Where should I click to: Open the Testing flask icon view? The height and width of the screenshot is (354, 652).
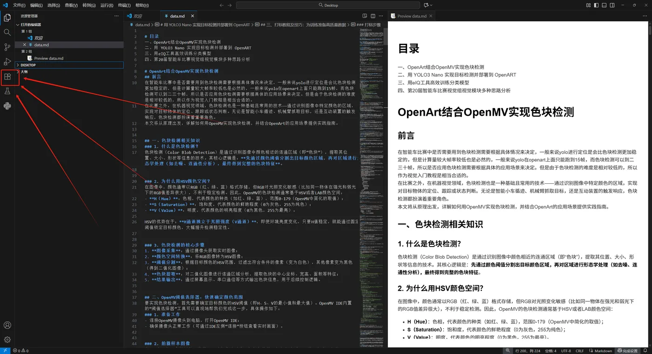(x=7, y=91)
